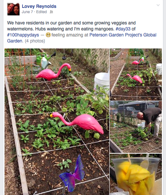
Task: Open the June 7 post timestamp
Action: coord(27,12)
